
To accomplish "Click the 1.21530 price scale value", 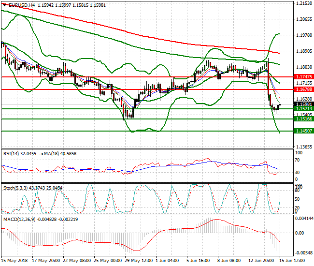I will click(304, 3).
